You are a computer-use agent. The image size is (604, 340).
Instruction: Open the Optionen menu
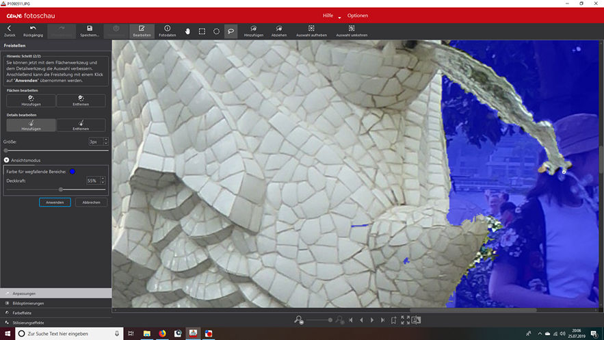(357, 15)
